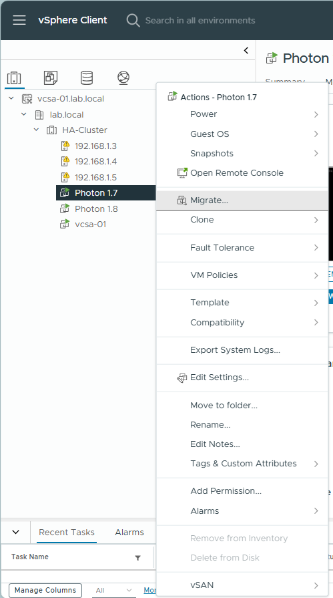The image size is (333, 598).
Task: Collapse the lab.local datacenter node
Action: pyautogui.click(x=24, y=114)
